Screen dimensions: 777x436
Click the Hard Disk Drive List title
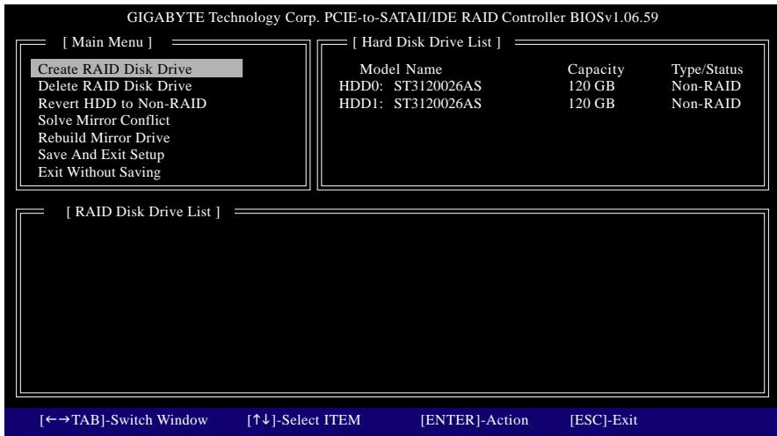point(426,42)
